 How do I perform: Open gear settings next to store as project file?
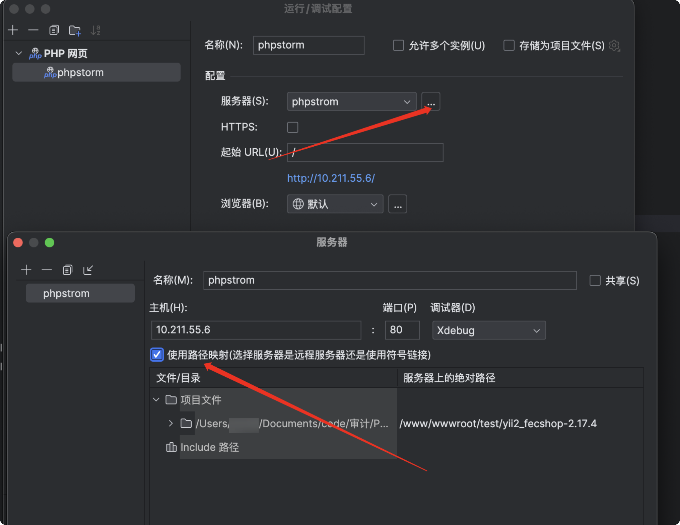(614, 46)
